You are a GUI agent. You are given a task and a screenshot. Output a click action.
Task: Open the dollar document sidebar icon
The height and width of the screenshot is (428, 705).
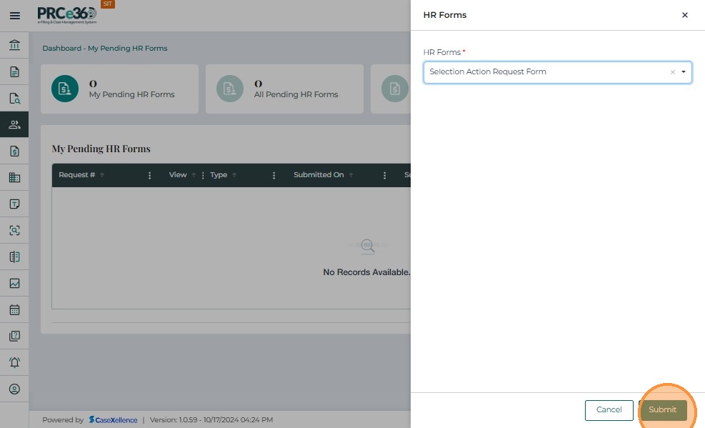click(14, 151)
